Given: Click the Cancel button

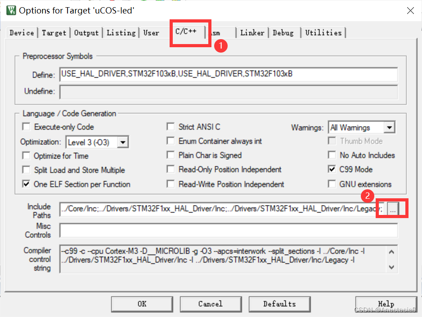Looking at the screenshot, I should (211, 304).
